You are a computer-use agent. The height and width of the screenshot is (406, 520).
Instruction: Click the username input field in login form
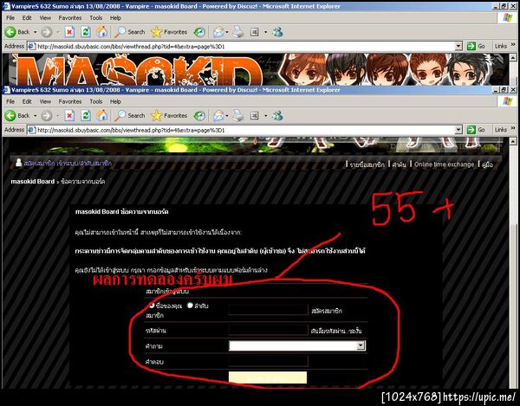269,310
